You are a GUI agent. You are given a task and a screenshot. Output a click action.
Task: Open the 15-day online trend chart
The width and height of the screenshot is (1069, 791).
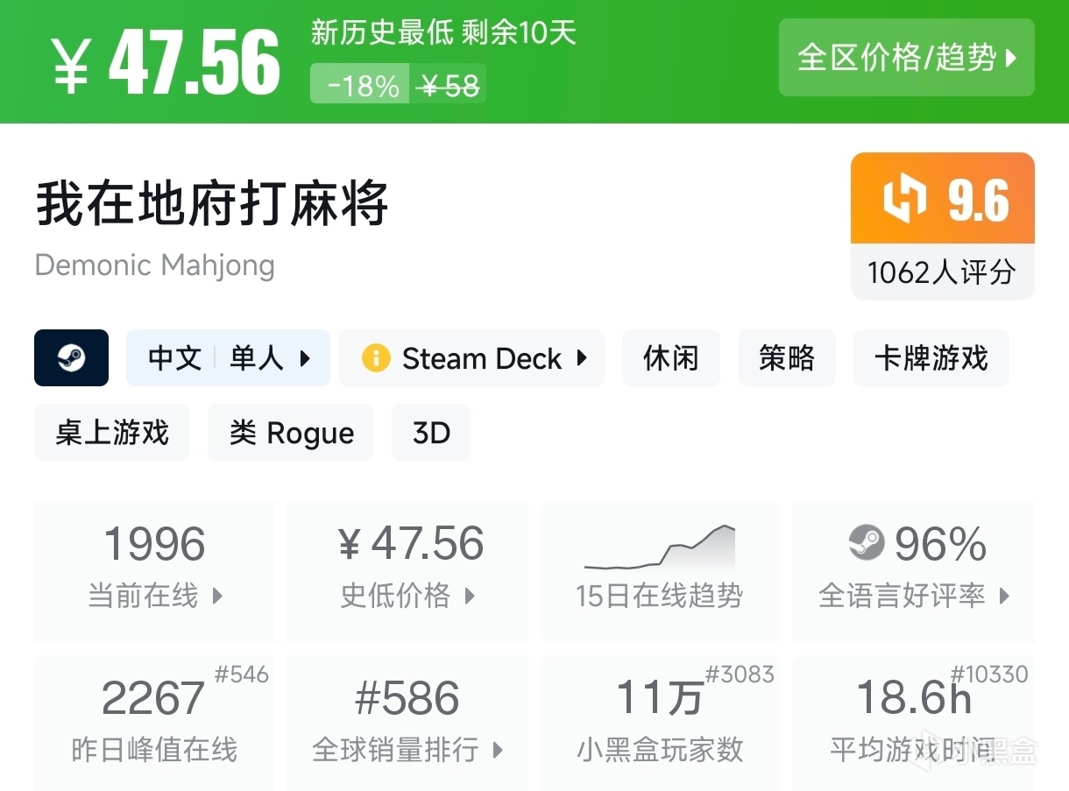pos(659,569)
